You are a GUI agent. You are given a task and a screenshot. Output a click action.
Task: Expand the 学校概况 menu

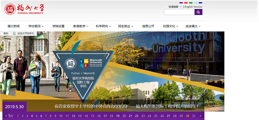36,26
